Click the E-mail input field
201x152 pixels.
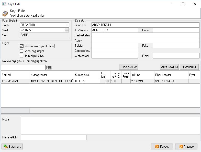tap(176, 56)
